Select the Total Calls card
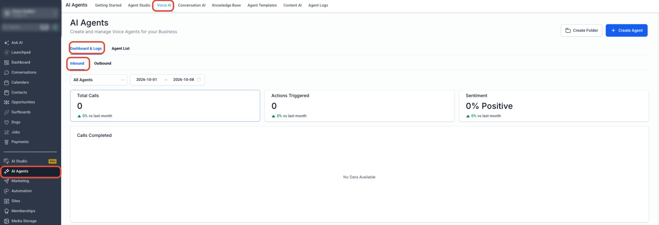The height and width of the screenshot is (225, 659). click(x=165, y=106)
